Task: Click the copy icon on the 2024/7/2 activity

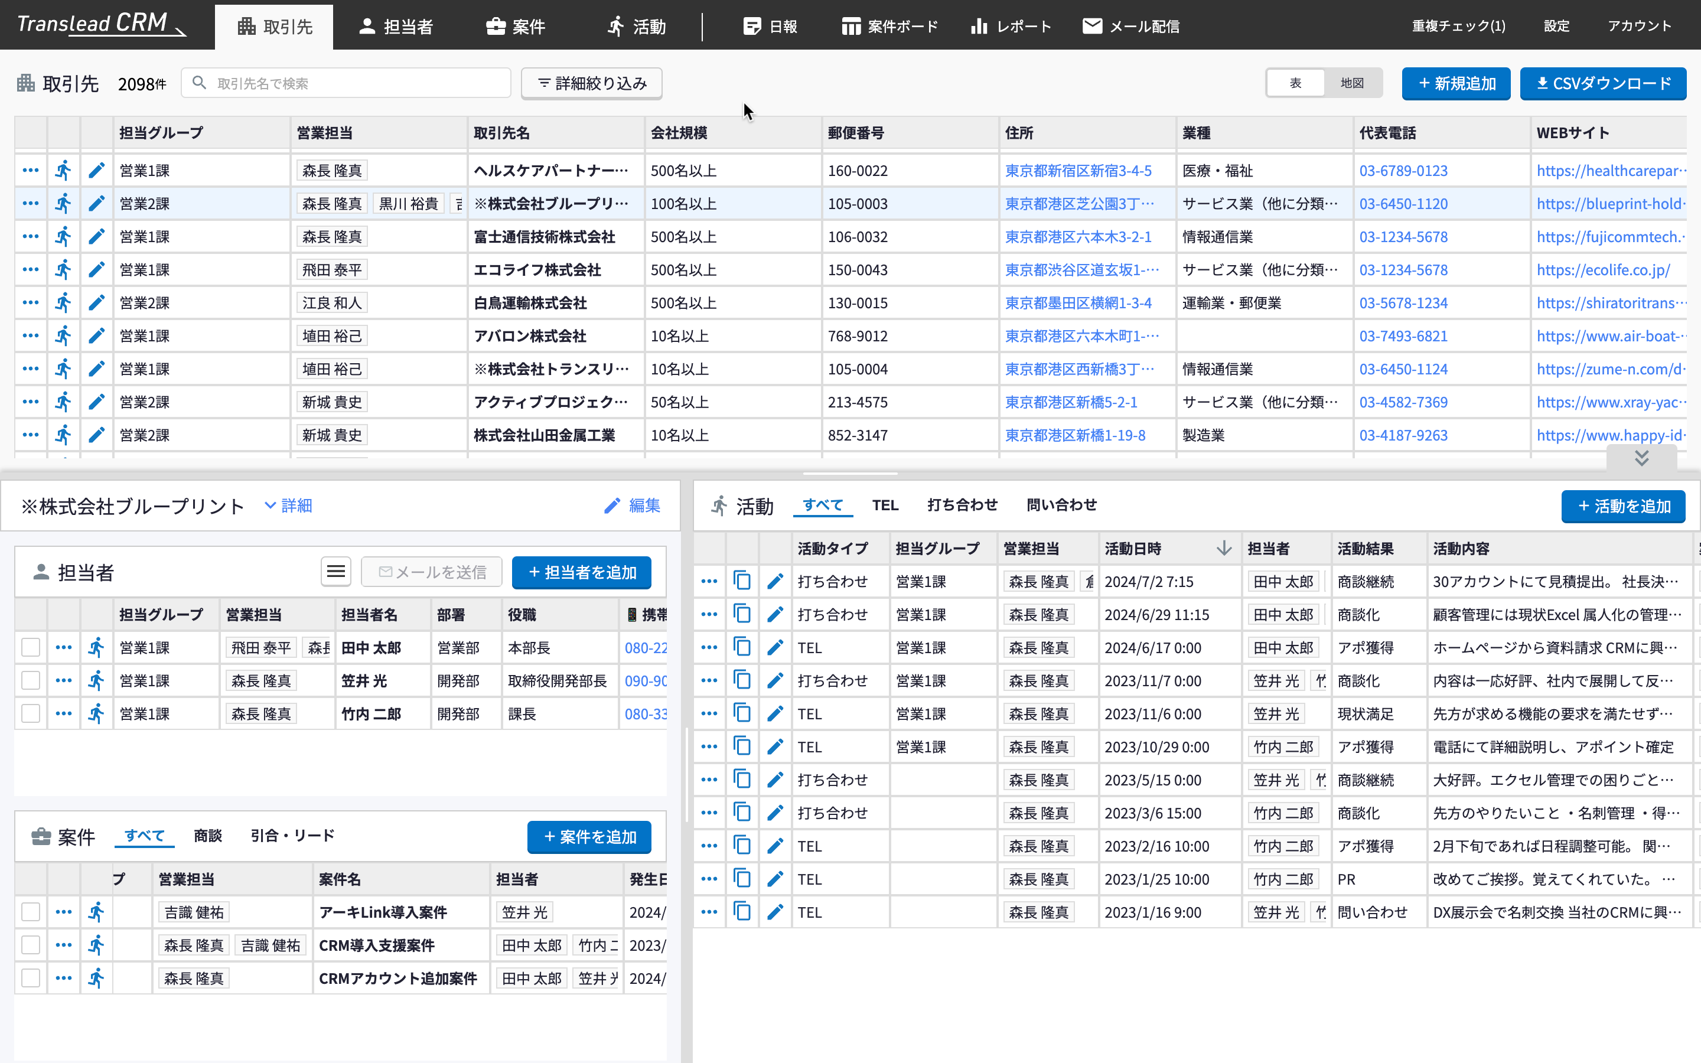Action: 742,581
